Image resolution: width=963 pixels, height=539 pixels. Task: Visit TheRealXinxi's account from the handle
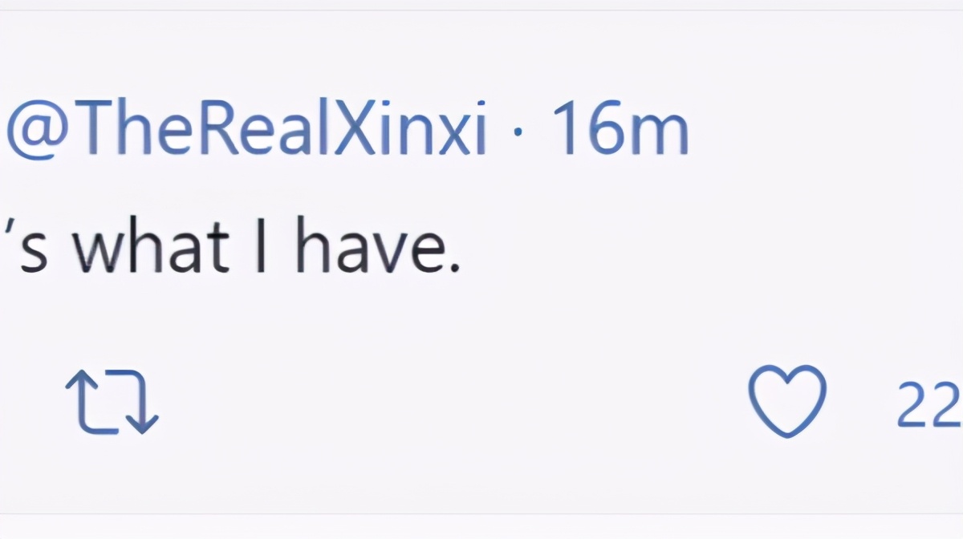coord(247,132)
